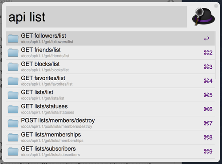
Task: Click the folder icon beside GET followers/list
Action: 13,39
